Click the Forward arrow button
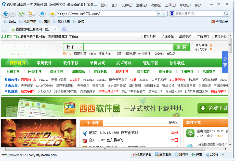 coord(13,13)
